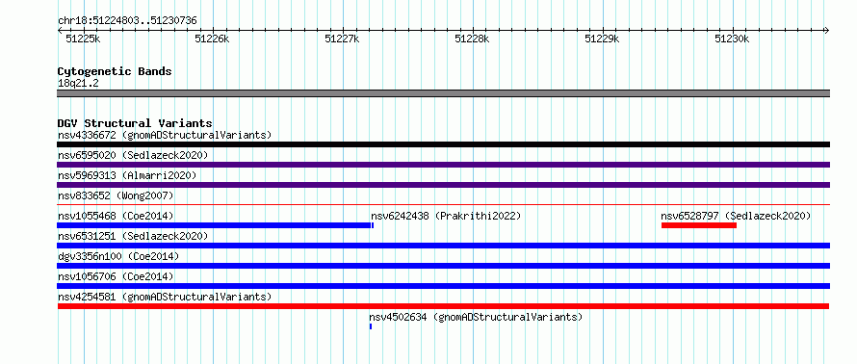This screenshot has width=857, height=364.
Task: Click the short red nsv6528797 bar
Action: [698, 225]
